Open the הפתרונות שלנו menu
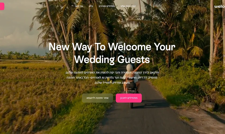 (128, 6)
